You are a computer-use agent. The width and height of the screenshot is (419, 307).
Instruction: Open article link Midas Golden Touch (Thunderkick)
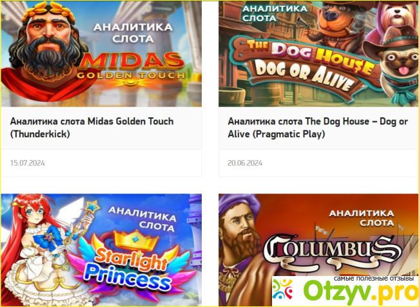click(92, 128)
